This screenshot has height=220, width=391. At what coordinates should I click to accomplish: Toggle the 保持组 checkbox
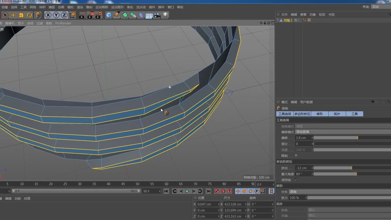[x=296, y=180]
